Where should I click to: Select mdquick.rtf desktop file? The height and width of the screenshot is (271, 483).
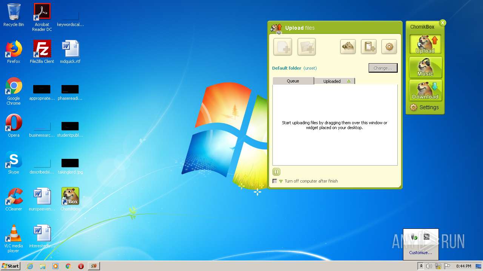tap(70, 52)
